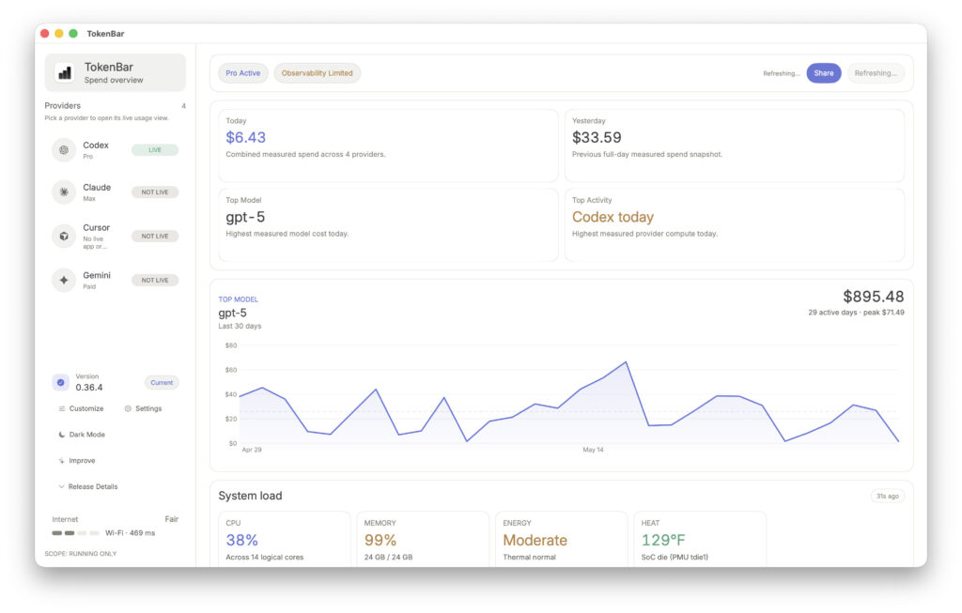
Task: Click the Today $6.43 spend card
Action: tap(388, 146)
